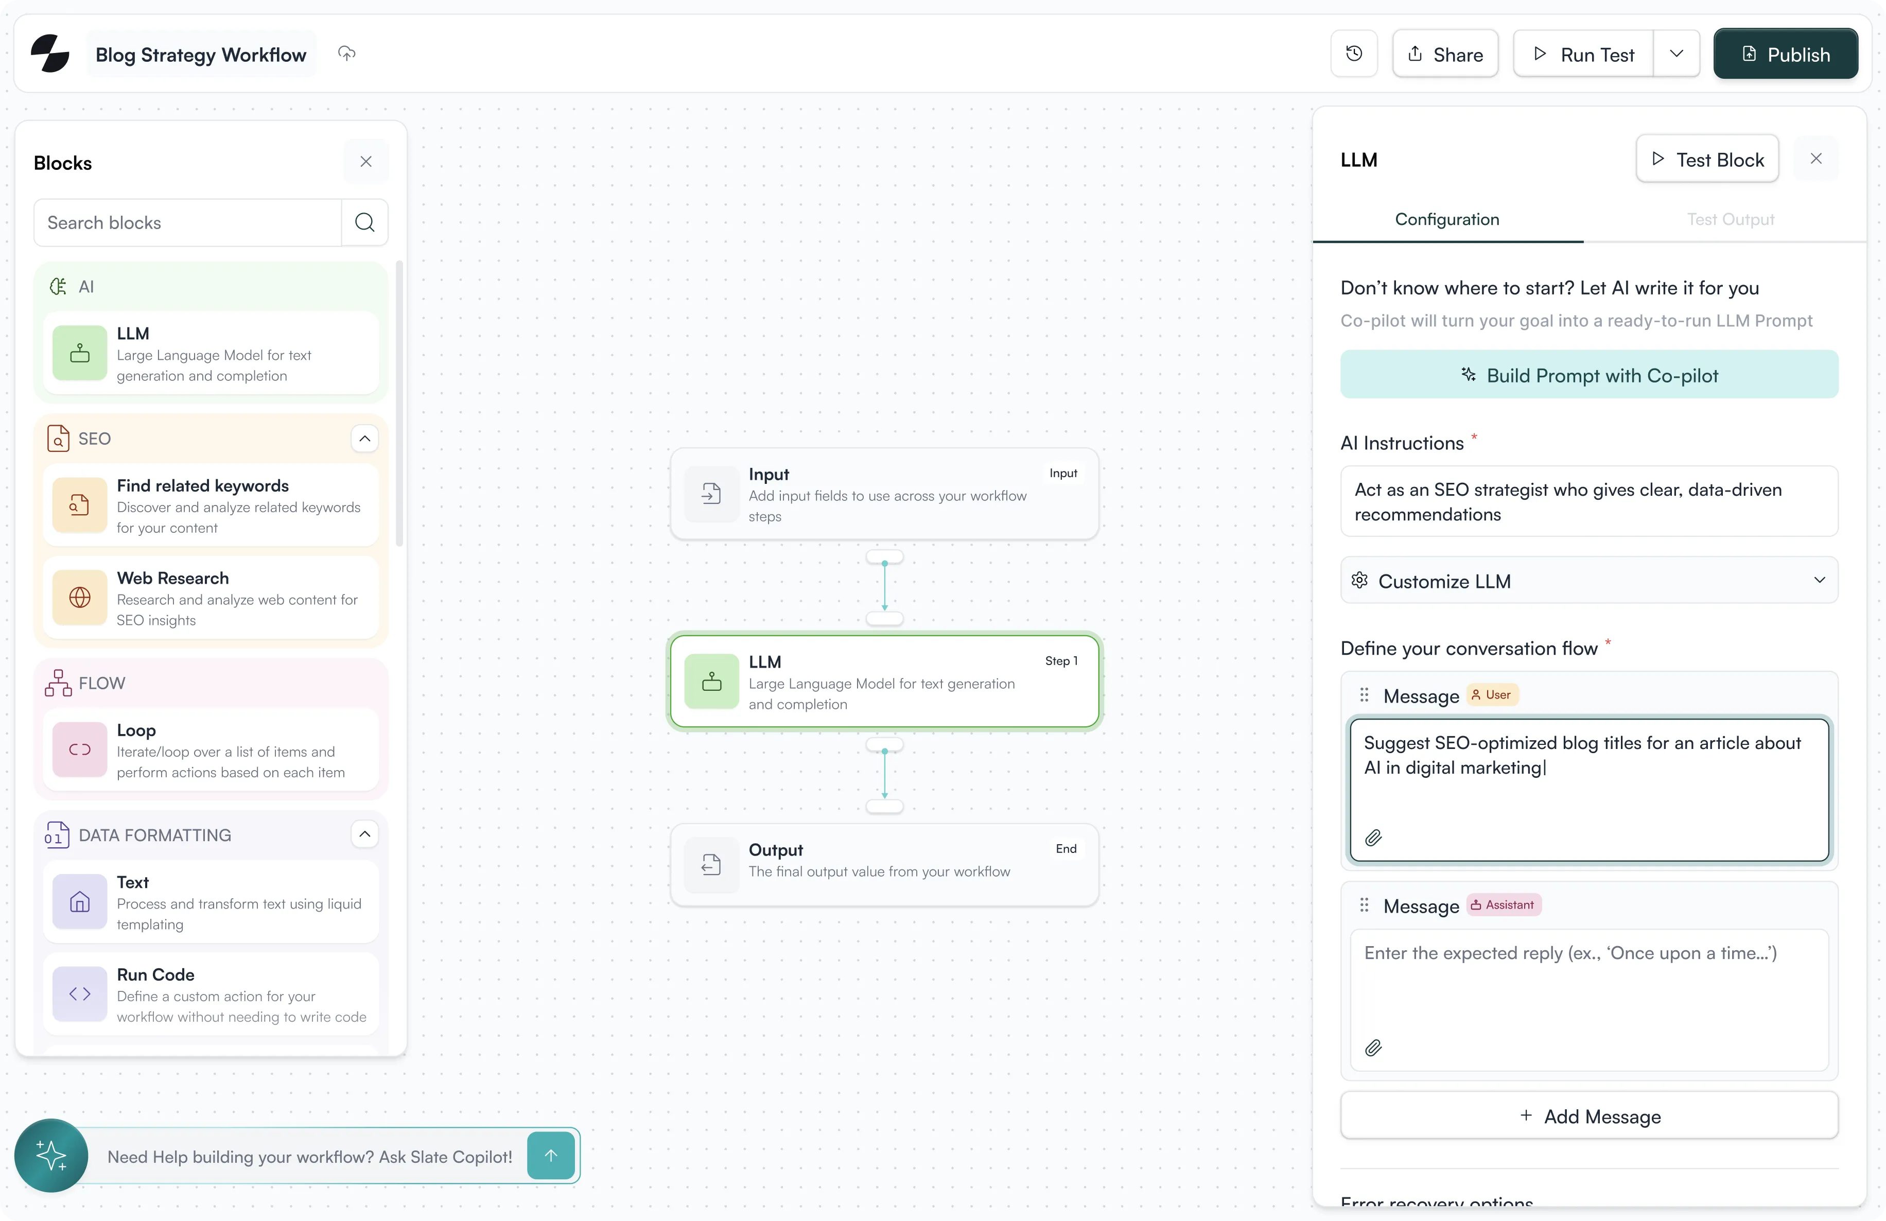Open the Slate Copilot sparkle button

pos(51,1156)
